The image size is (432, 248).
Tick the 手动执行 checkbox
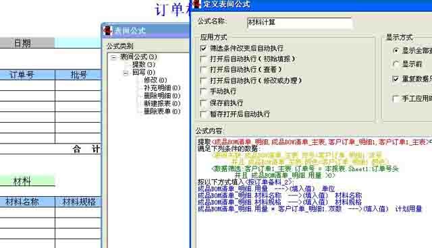click(203, 91)
